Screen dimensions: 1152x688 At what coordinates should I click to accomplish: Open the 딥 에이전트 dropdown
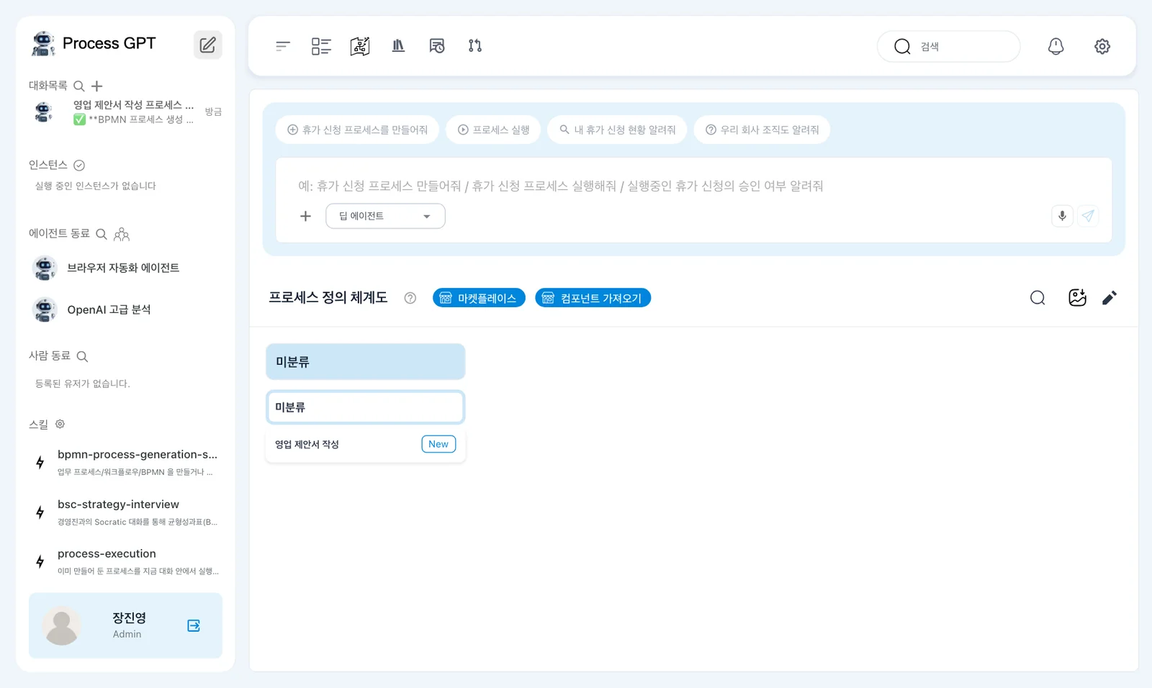(x=385, y=216)
